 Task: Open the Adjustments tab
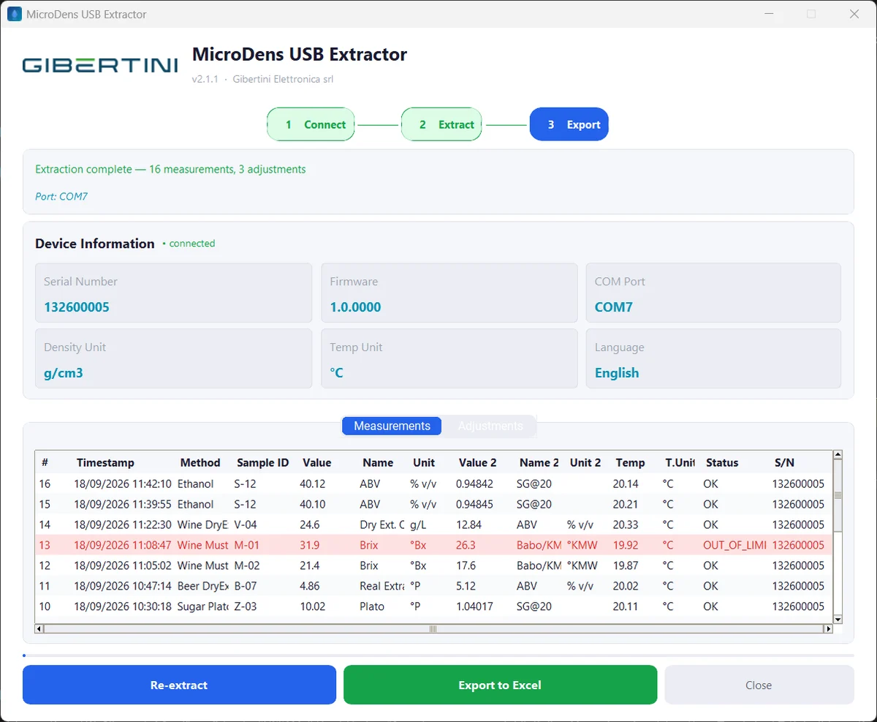coord(490,426)
